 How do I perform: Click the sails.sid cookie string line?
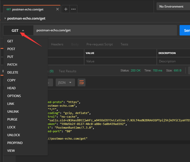[119, 120]
